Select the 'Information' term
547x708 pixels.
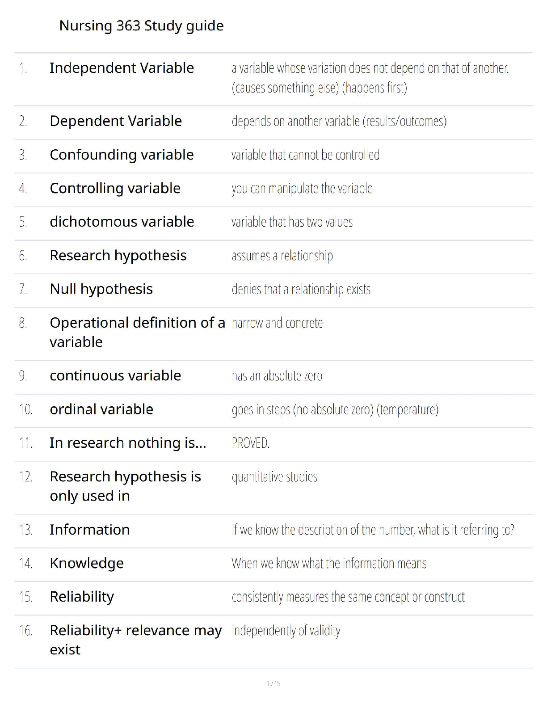pos(89,530)
